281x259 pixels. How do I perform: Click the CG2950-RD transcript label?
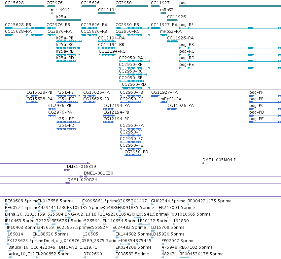click(x=134, y=84)
